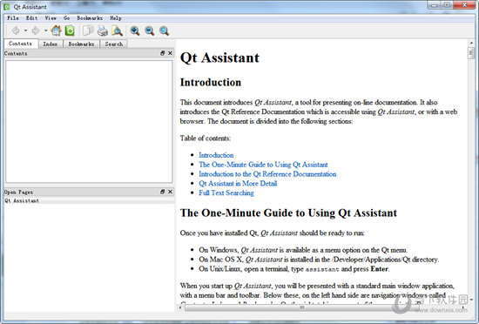Open Introduction to the Qt Reference Documentation link
Screen dimensions: 479x324
tap(267, 174)
